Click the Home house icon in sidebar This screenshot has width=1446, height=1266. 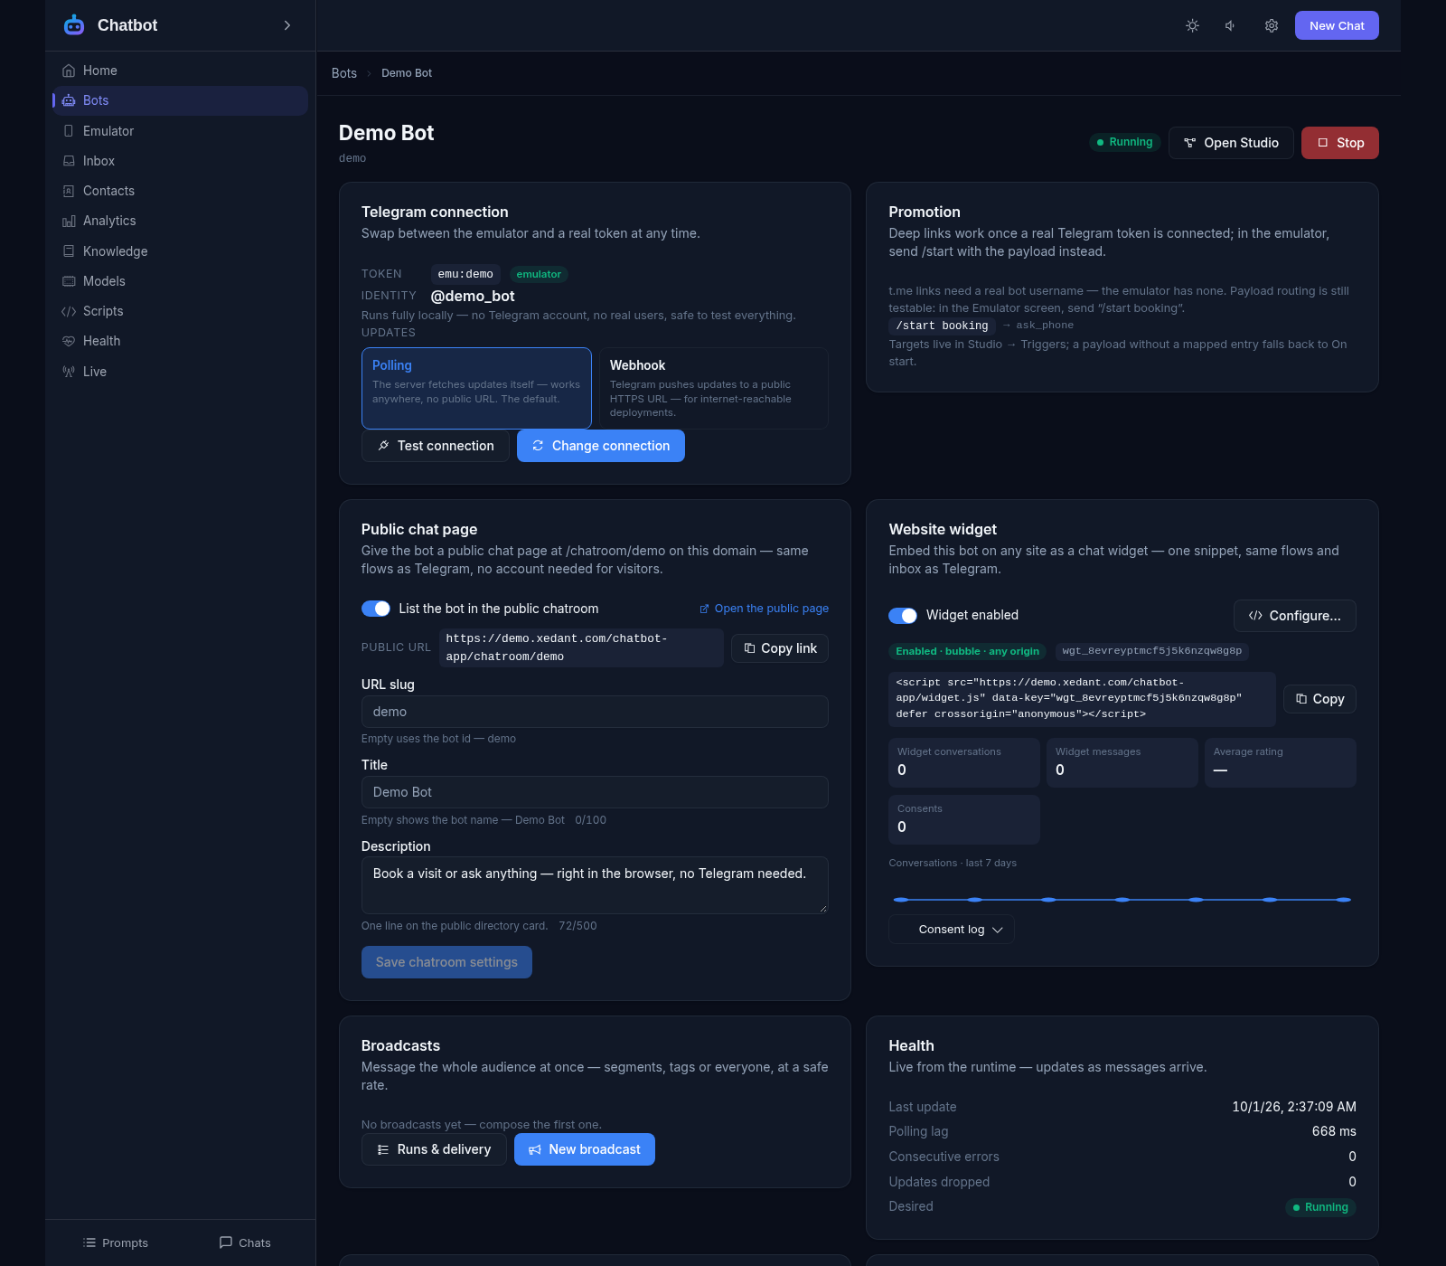point(69,71)
